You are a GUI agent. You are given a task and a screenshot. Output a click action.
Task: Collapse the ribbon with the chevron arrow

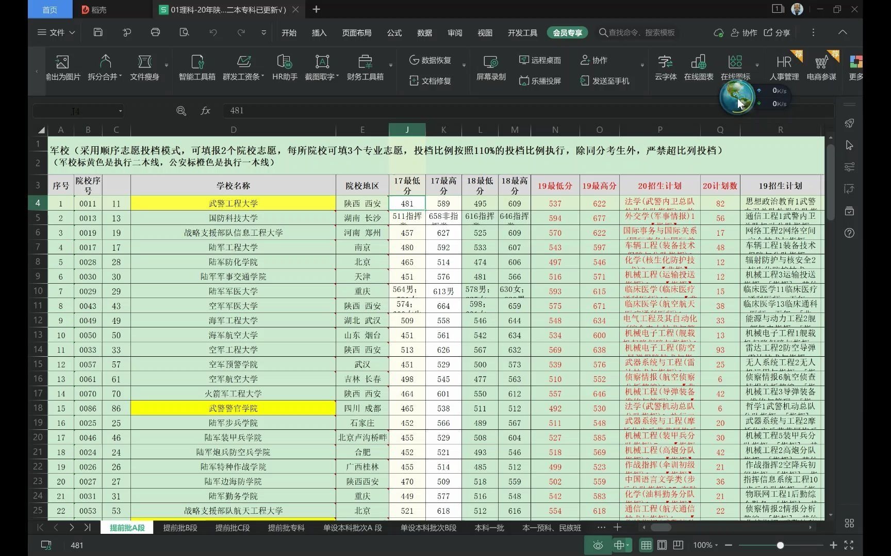click(843, 32)
